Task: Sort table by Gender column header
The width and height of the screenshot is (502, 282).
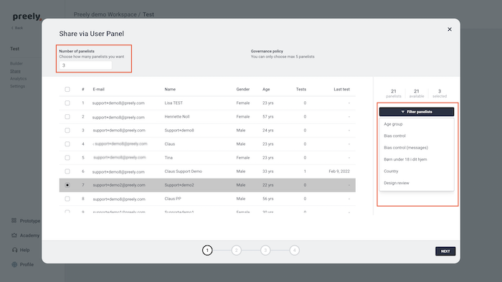Action: (x=243, y=90)
